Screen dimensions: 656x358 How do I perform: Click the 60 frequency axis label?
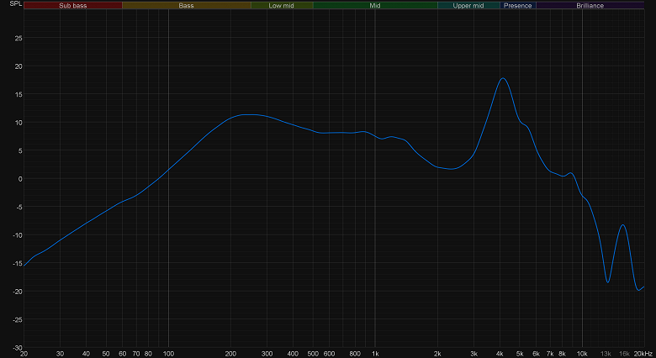pyautogui.click(x=122, y=354)
